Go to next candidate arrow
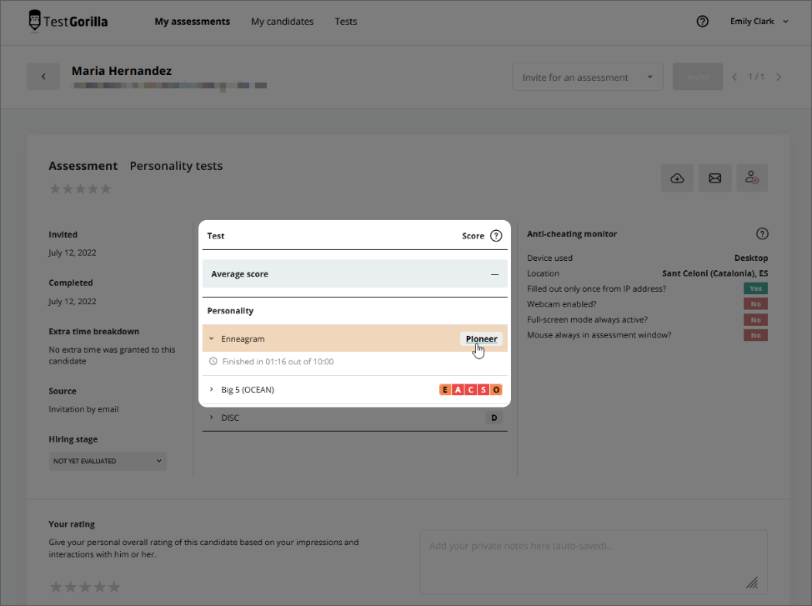 tap(779, 77)
